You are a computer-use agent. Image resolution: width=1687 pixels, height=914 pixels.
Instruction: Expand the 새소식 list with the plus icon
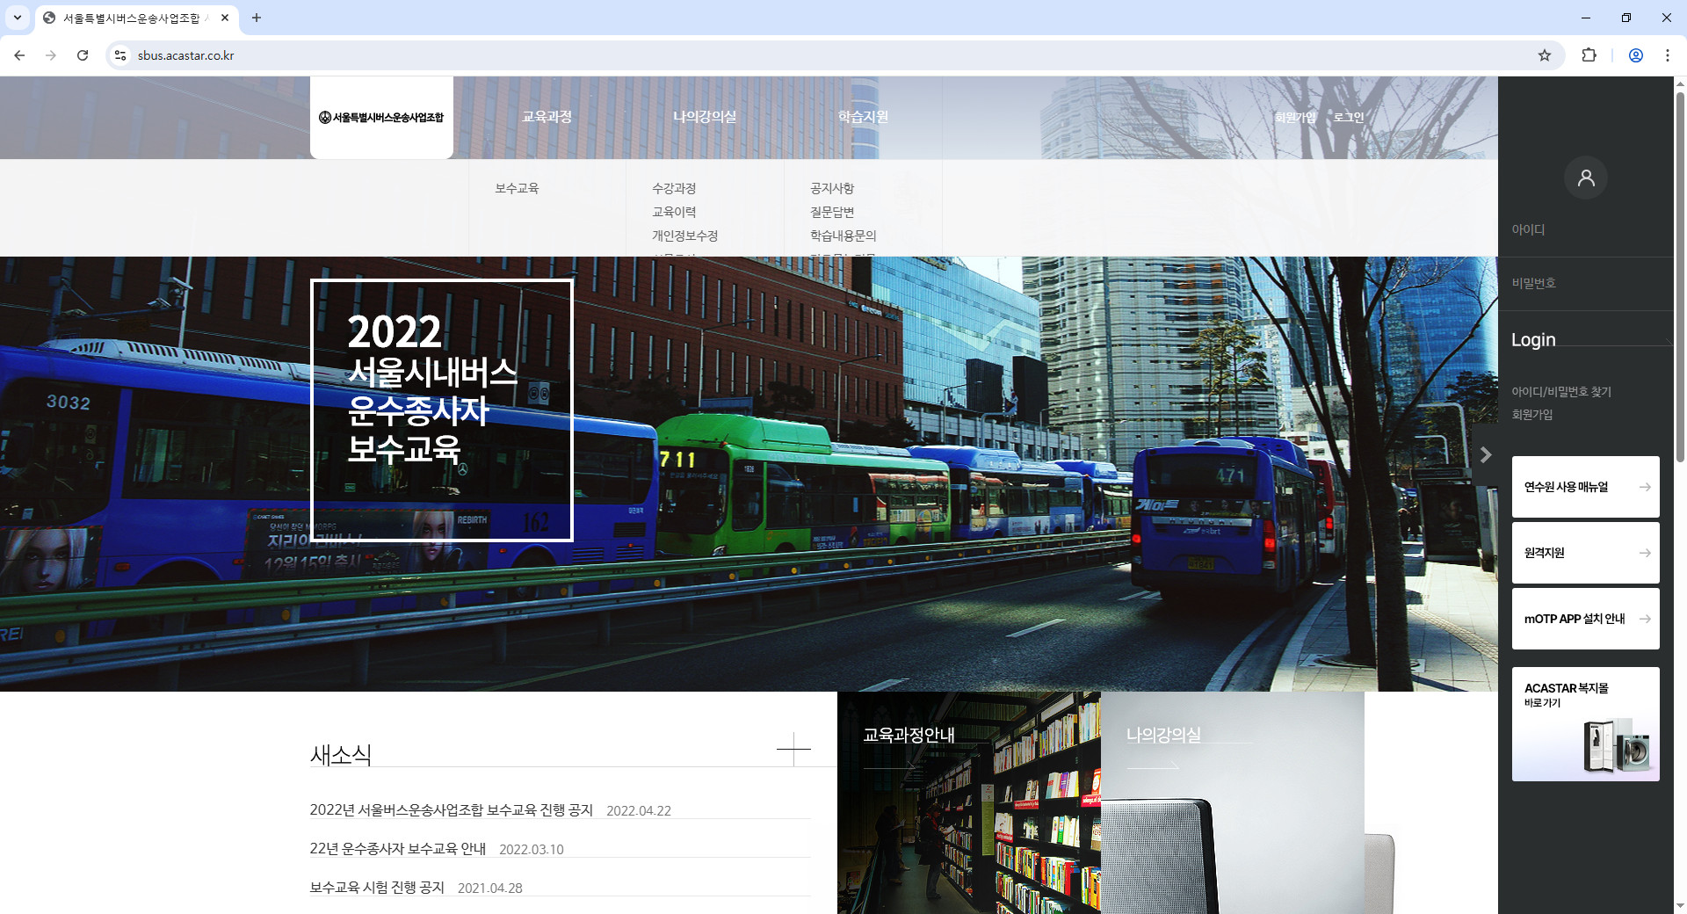pos(793,749)
